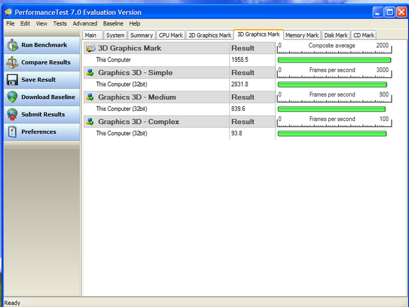This screenshot has height=307, width=409.
Task: Switch to the CPU Mark tab
Action: (x=170, y=35)
